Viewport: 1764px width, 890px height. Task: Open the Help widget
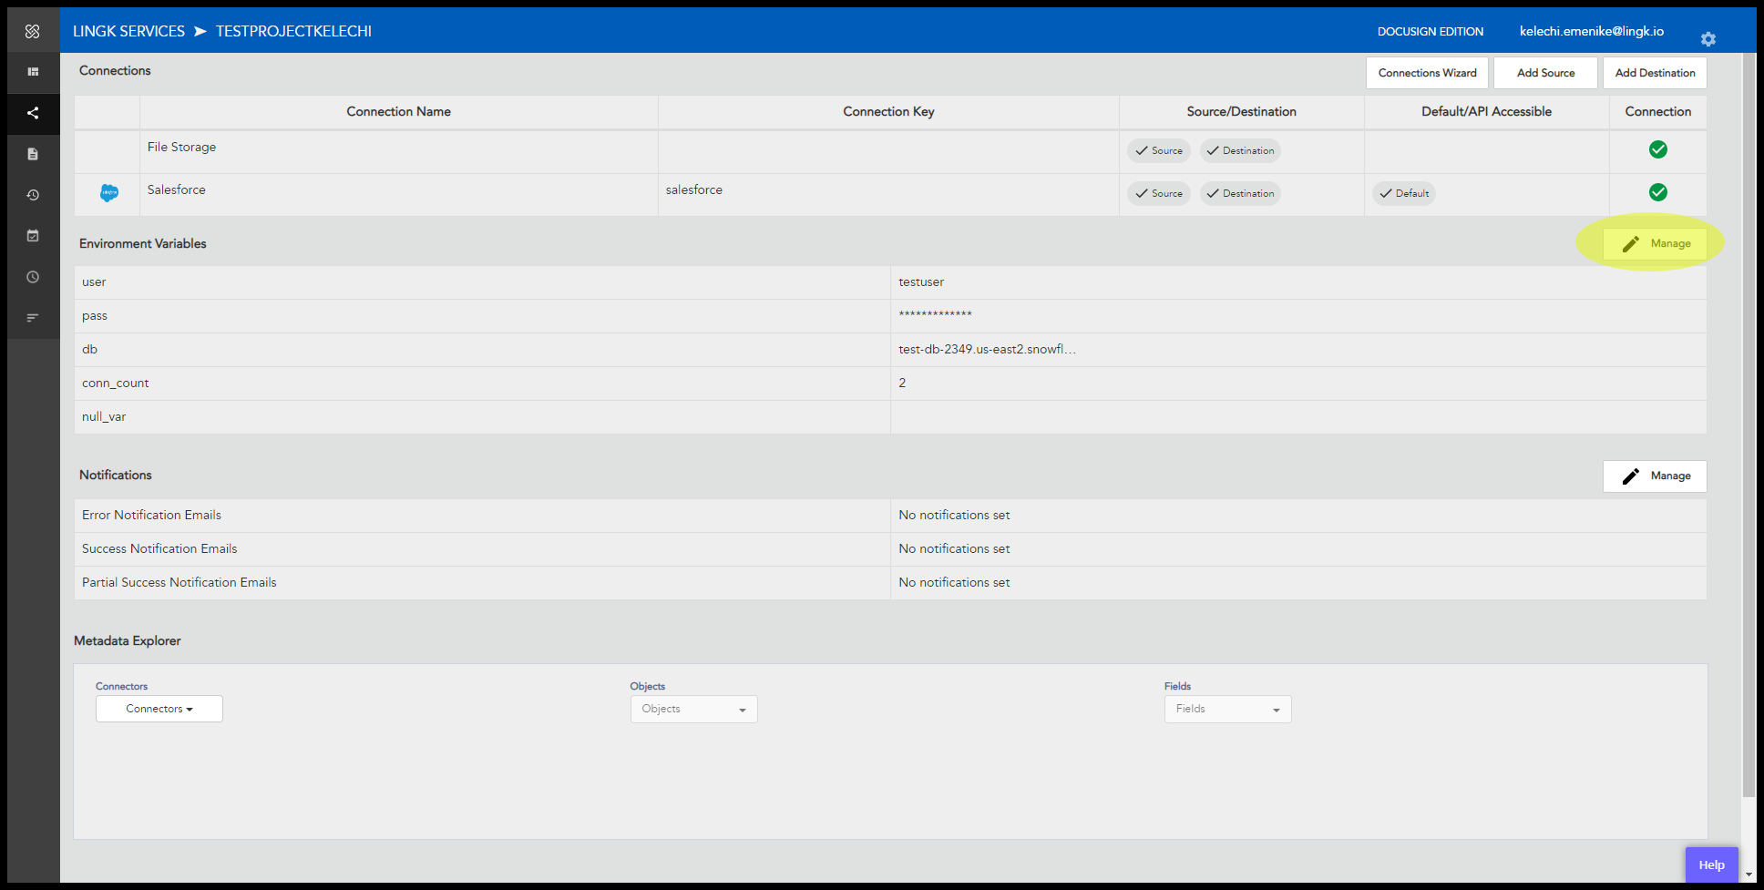point(1712,864)
